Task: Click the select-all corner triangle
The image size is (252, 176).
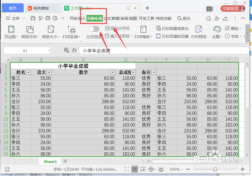Action: click(7, 60)
